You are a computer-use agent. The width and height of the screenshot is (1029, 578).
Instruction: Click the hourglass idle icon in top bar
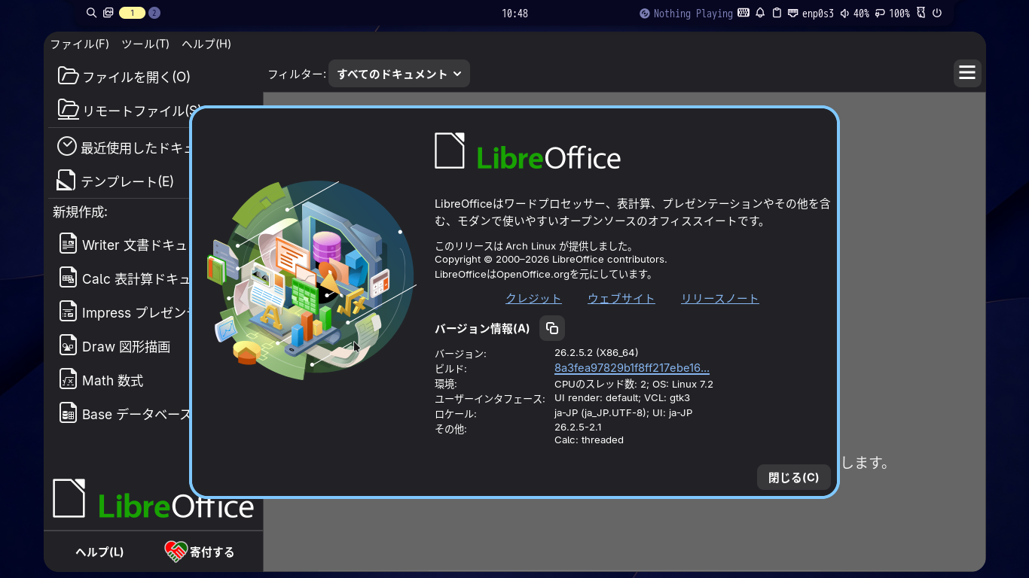coord(921,13)
